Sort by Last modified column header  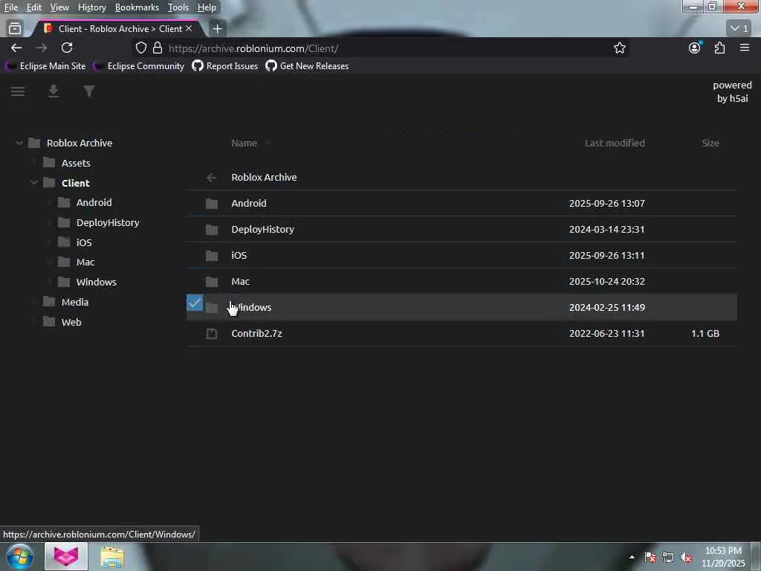coord(615,143)
